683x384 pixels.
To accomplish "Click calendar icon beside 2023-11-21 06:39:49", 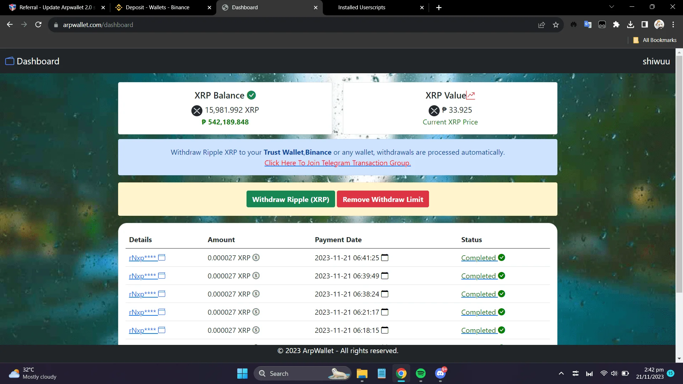I will (385, 276).
